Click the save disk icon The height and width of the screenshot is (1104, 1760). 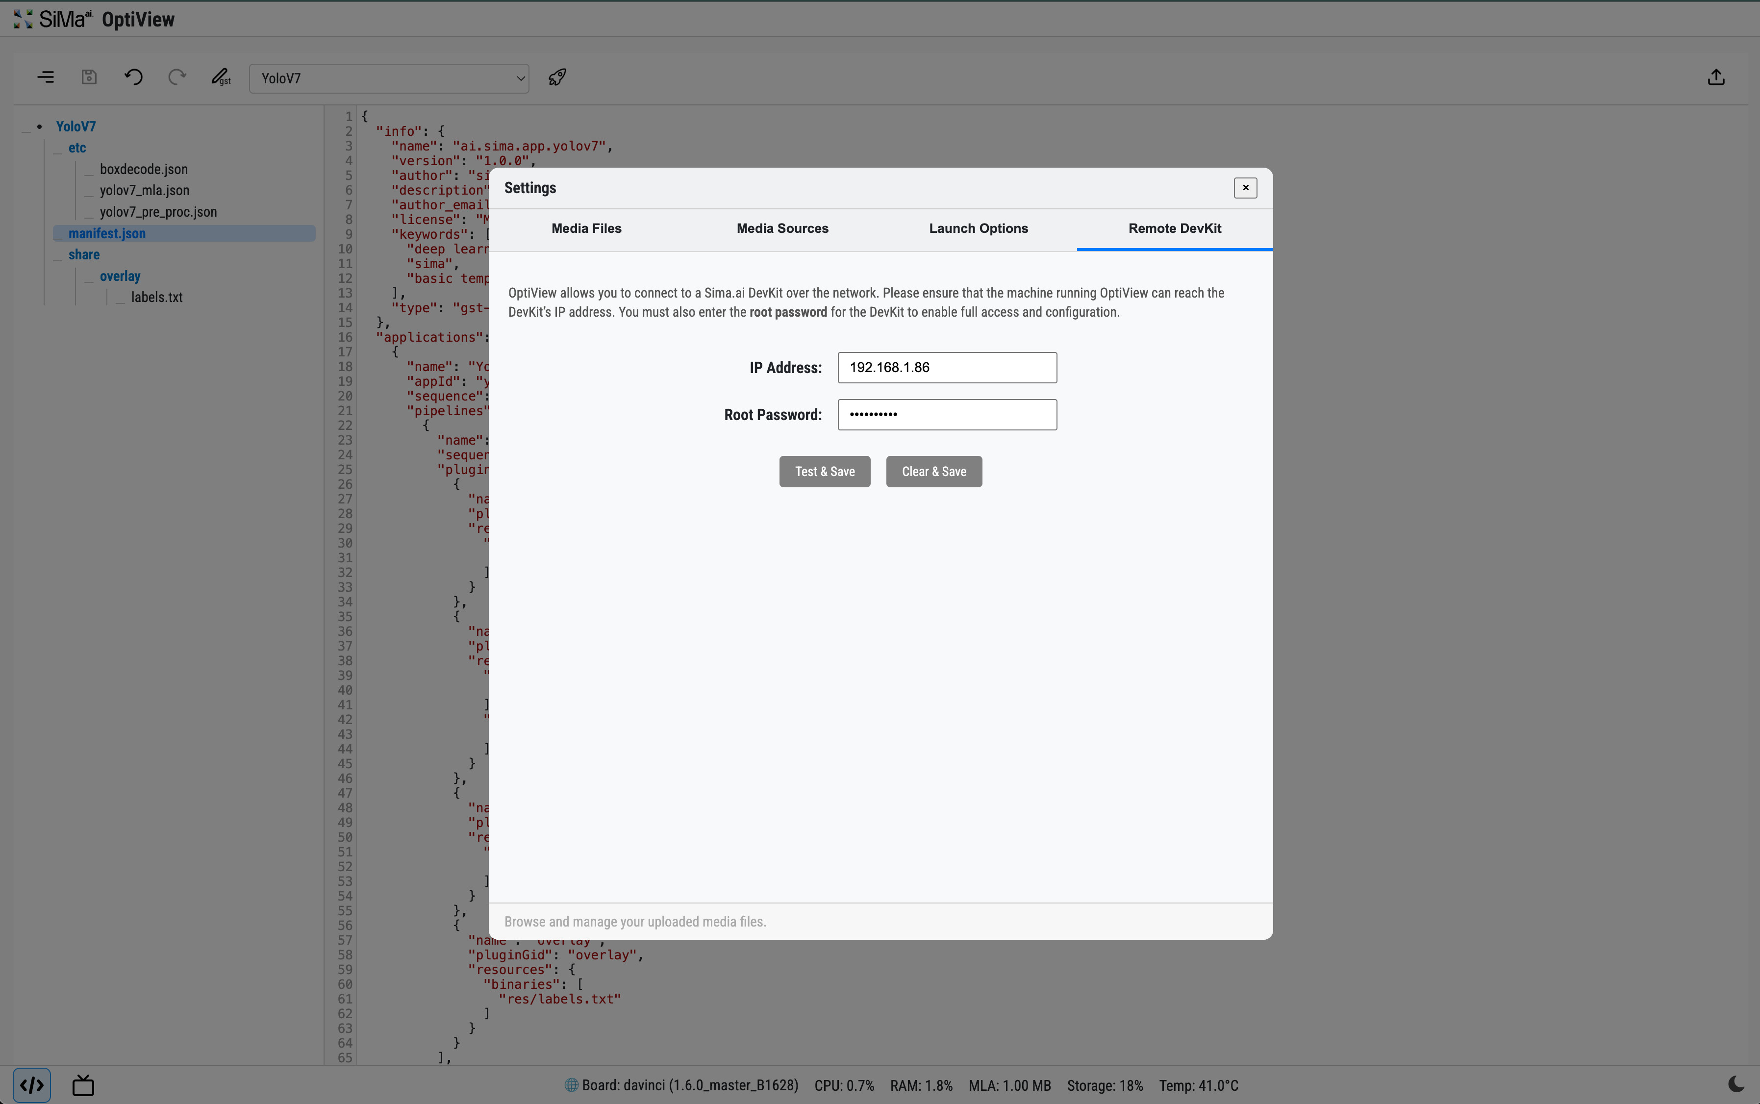coord(89,77)
